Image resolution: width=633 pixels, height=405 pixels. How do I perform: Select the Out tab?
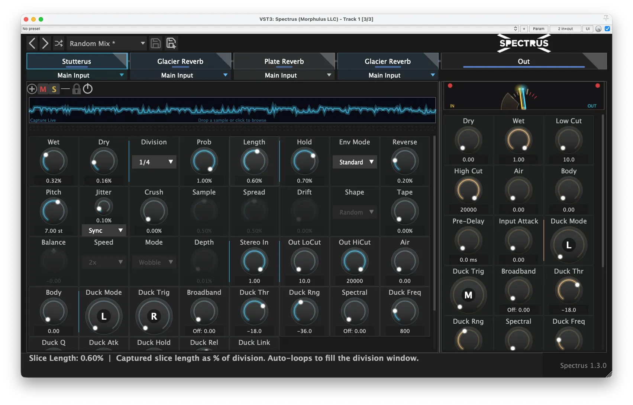(x=524, y=61)
